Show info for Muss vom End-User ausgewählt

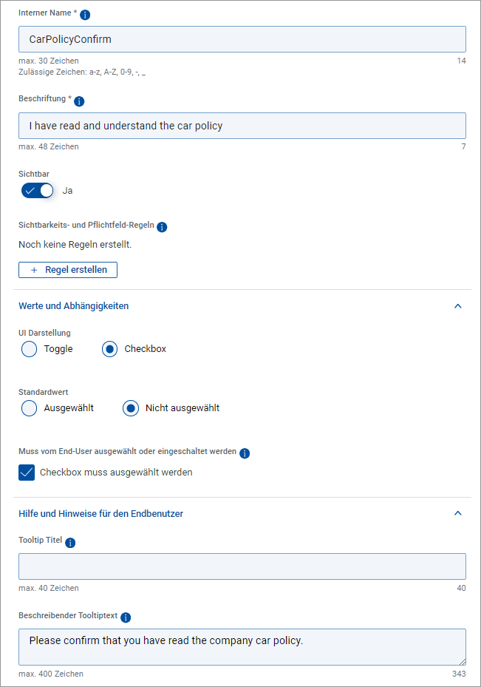[x=245, y=453]
